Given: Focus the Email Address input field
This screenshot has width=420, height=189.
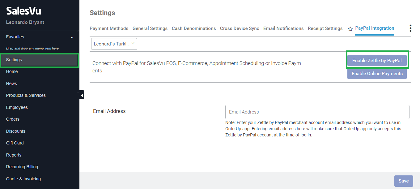Looking at the screenshot, I should 317,112.
